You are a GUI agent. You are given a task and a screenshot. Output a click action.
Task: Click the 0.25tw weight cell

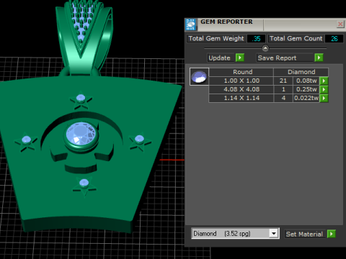pos(306,89)
